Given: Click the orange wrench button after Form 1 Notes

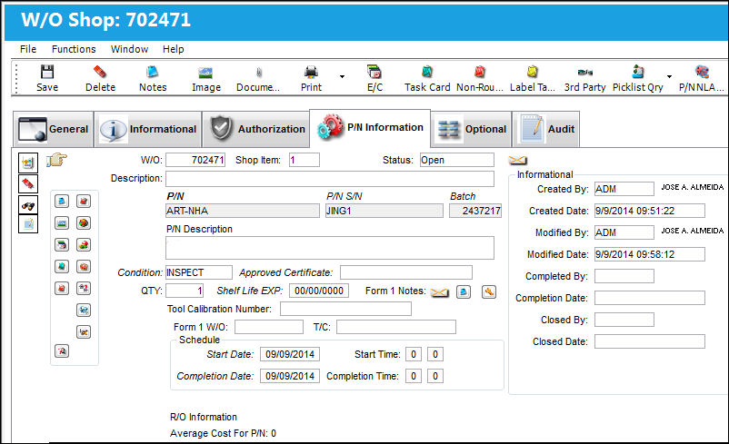Looking at the screenshot, I should pos(489,291).
